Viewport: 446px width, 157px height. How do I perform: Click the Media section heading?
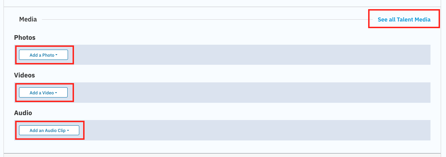pos(28,19)
